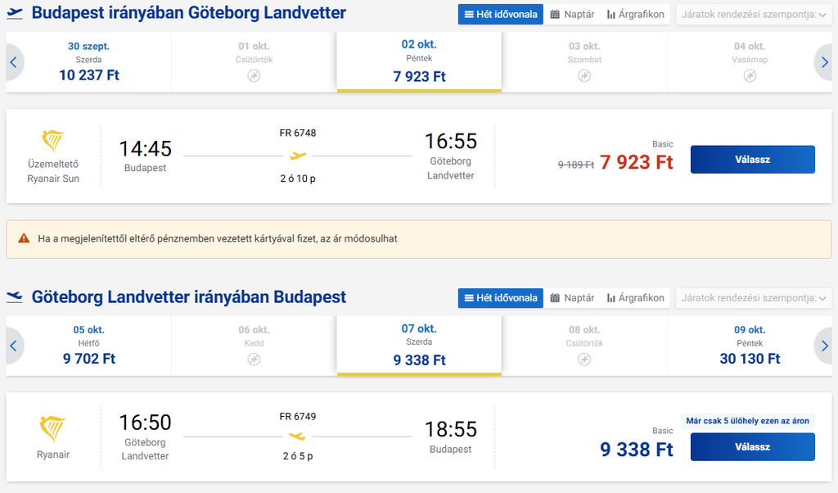Select return Hét idővonala view
The width and height of the screenshot is (838, 493).
(x=500, y=298)
